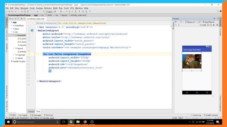The height and width of the screenshot is (127, 227).
Task: Open the Gradle Console
Action: [x=211, y=115]
